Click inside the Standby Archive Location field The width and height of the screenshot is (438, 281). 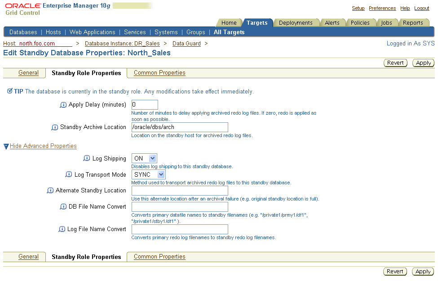pyautogui.click(x=179, y=127)
